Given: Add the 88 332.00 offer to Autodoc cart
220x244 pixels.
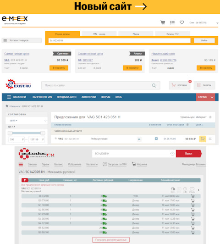Looking at the screenshot, I should (193, 196).
